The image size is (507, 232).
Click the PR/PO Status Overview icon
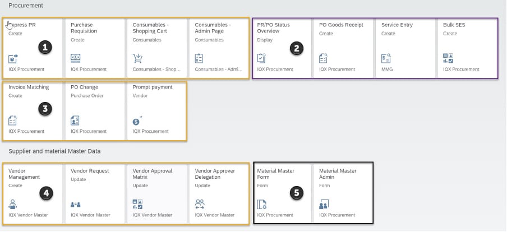pyautogui.click(x=261, y=58)
